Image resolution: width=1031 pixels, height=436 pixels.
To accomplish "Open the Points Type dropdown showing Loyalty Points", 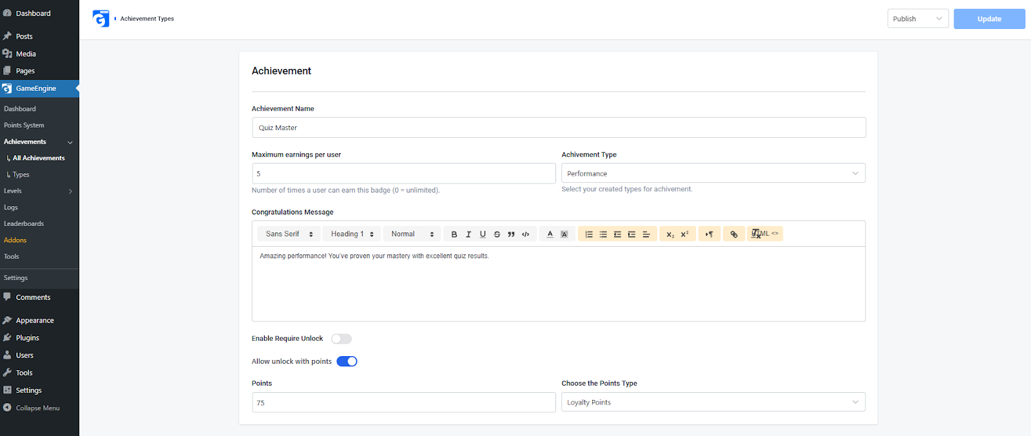I will pos(713,403).
